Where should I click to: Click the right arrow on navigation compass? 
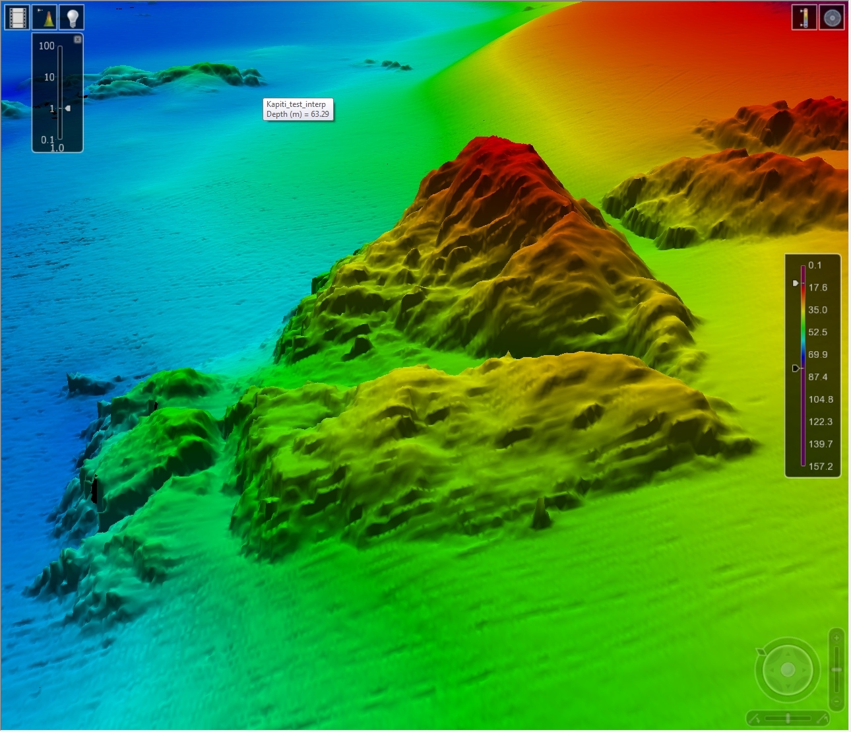pos(804,670)
